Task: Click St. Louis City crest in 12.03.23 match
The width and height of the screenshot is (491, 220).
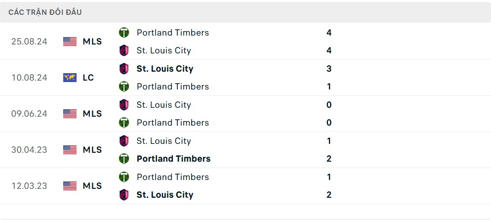Action: [x=124, y=195]
